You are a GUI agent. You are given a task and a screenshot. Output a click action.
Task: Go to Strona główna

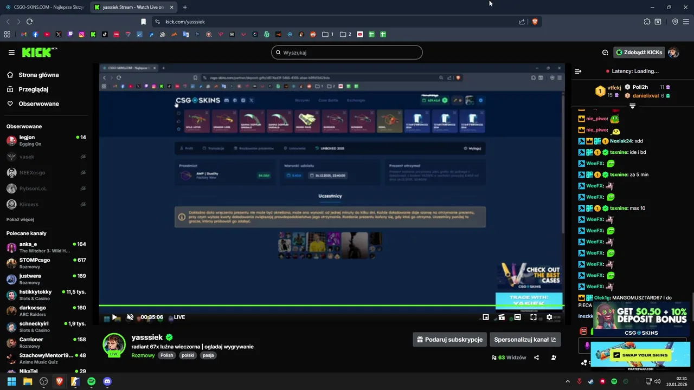(33, 75)
